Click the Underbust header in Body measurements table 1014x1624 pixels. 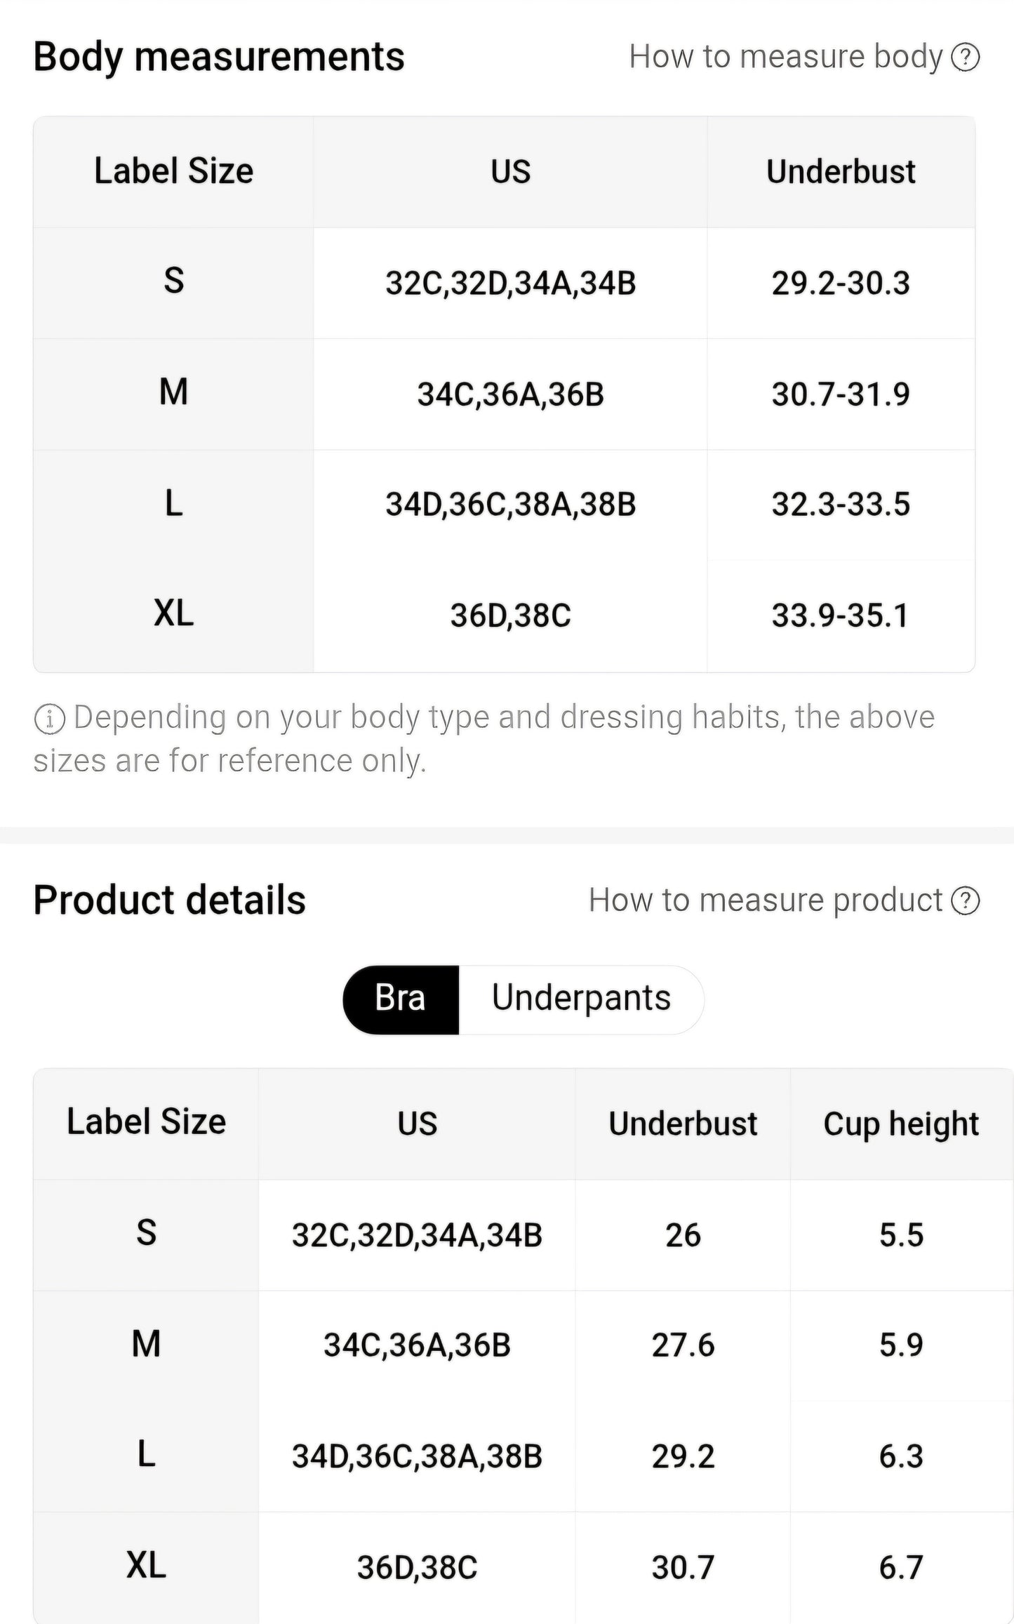[x=841, y=172]
